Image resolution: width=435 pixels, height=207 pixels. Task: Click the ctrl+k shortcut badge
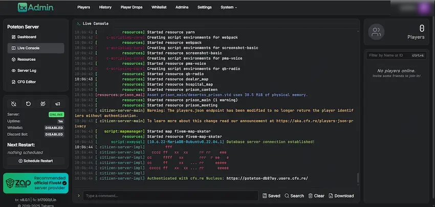[418, 55]
